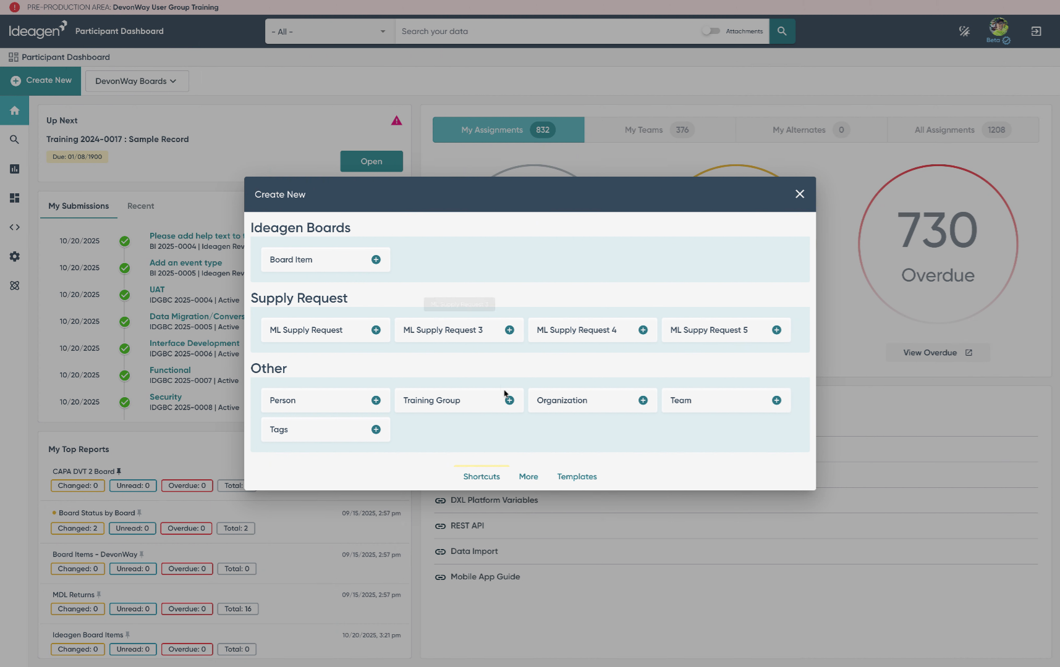Open the dashboard tiles icon in sidebar
Image resolution: width=1060 pixels, height=667 pixels.
pos(15,198)
